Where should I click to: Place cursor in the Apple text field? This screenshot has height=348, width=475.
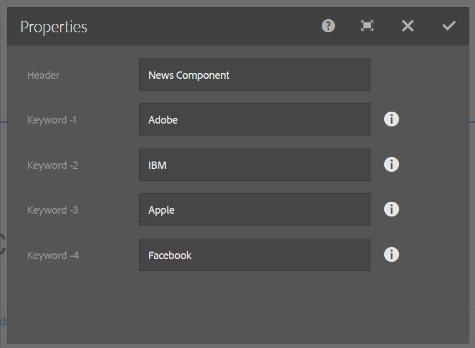tap(255, 210)
